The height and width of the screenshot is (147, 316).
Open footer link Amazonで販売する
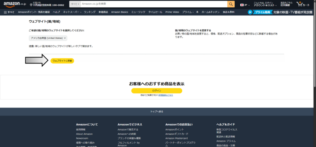[128, 129]
